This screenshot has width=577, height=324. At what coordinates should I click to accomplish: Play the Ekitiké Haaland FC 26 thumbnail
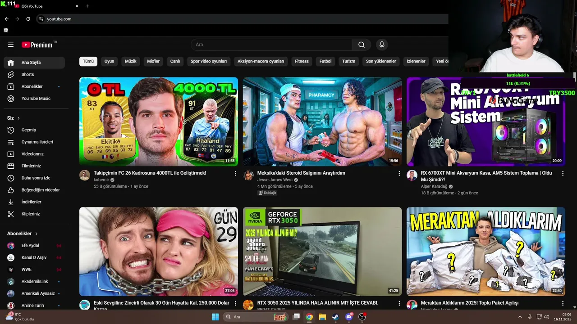[x=159, y=121]
